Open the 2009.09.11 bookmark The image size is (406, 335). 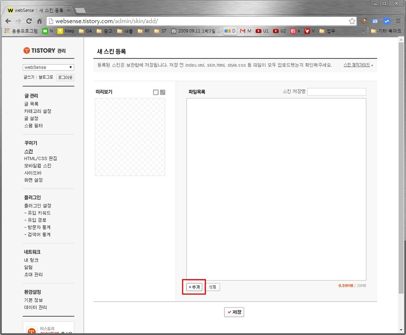click(196, 31)
